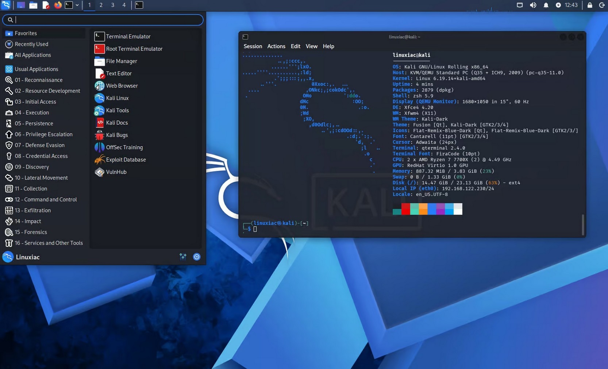Open the View menu in qterminal

coord(311,46)
